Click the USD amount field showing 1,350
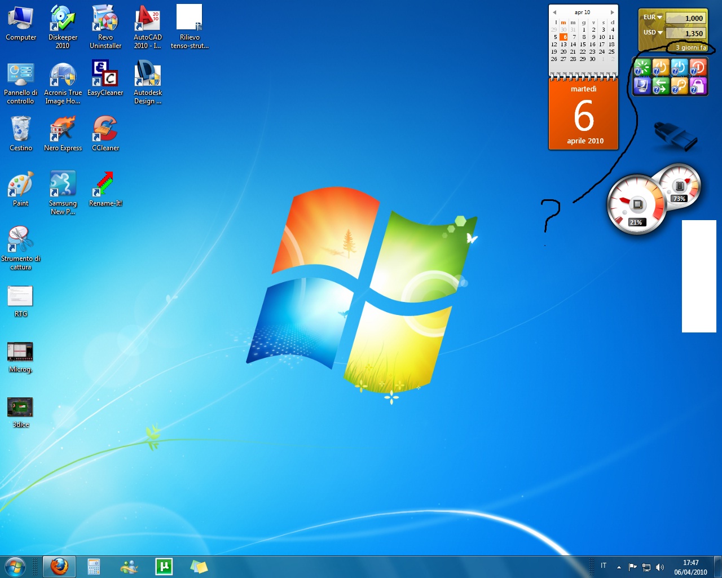 686,33
